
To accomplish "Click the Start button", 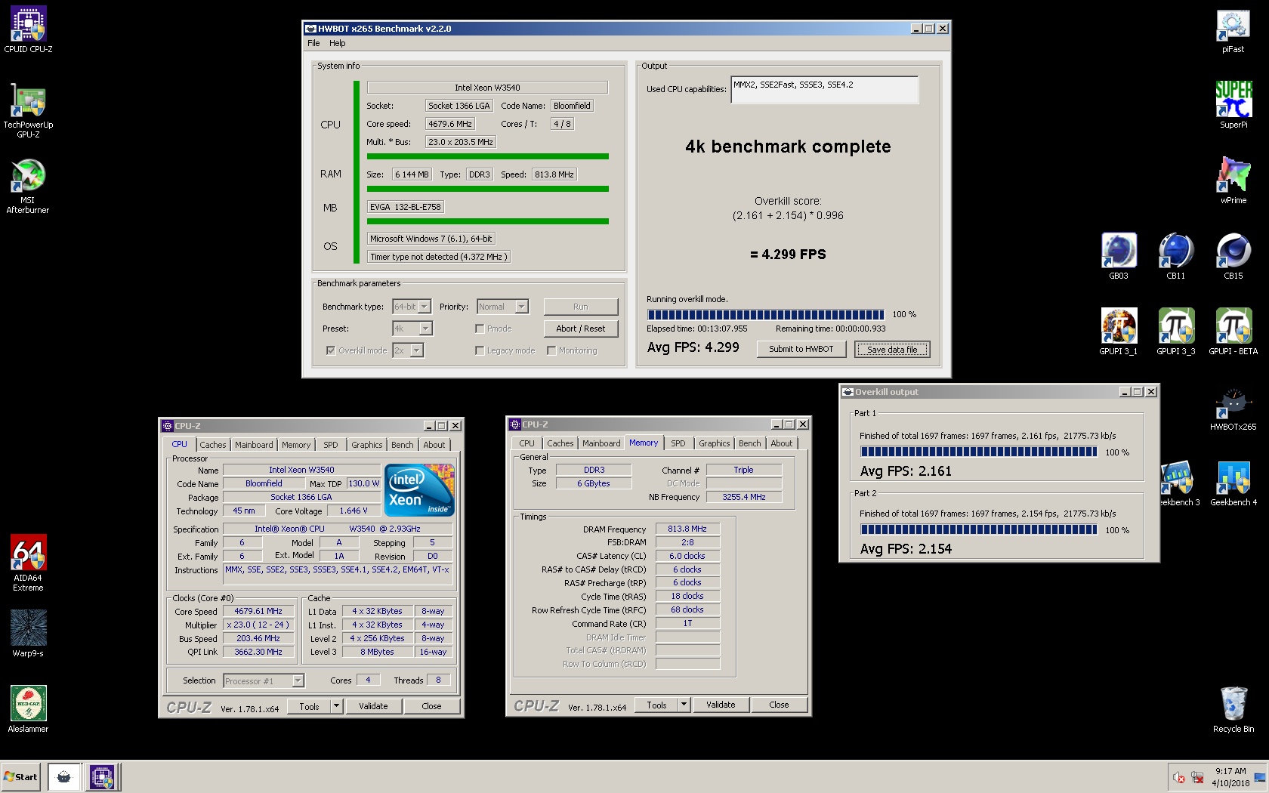I will (20, 776).
